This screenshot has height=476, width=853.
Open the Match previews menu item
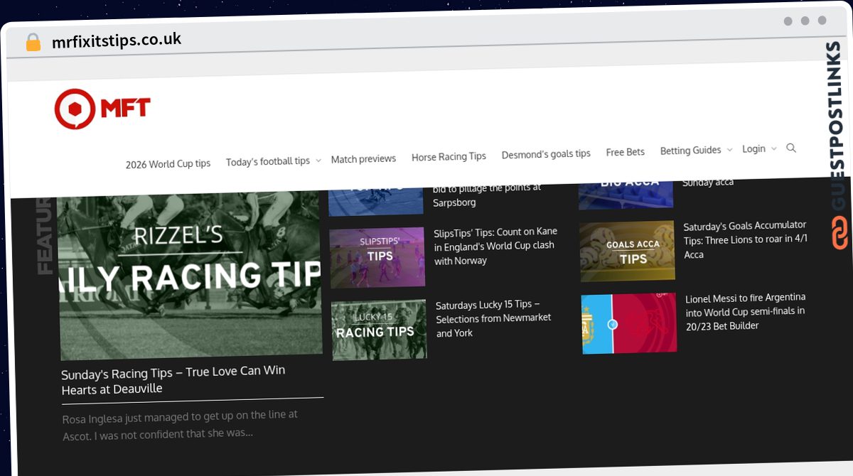coord(363,158)
